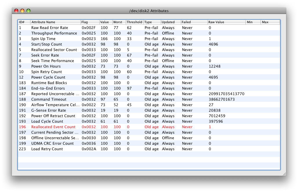Click raw value 4696
The width and height of the screenshot is (298, 192).
[213, 44]
